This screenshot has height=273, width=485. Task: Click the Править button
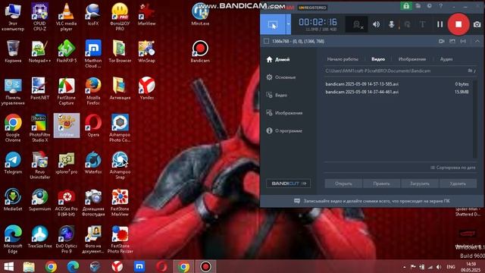(381, 184)
